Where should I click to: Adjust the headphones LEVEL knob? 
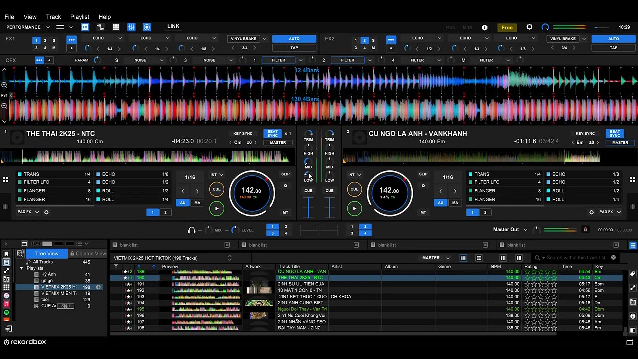tap(234, 230)
